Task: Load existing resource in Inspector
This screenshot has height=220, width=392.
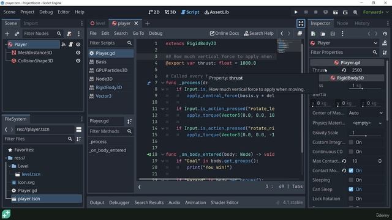Action: (323, 34)
